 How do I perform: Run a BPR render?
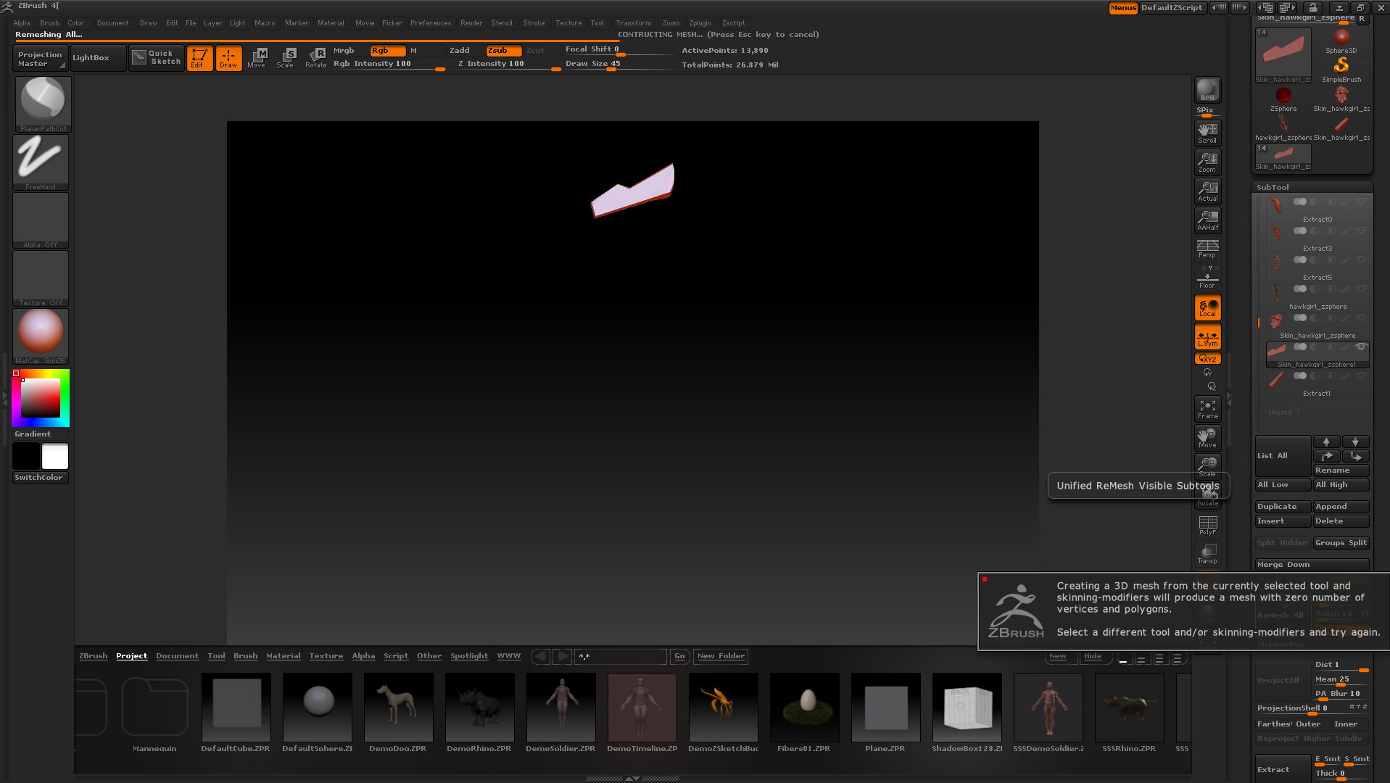(1207, 90)
